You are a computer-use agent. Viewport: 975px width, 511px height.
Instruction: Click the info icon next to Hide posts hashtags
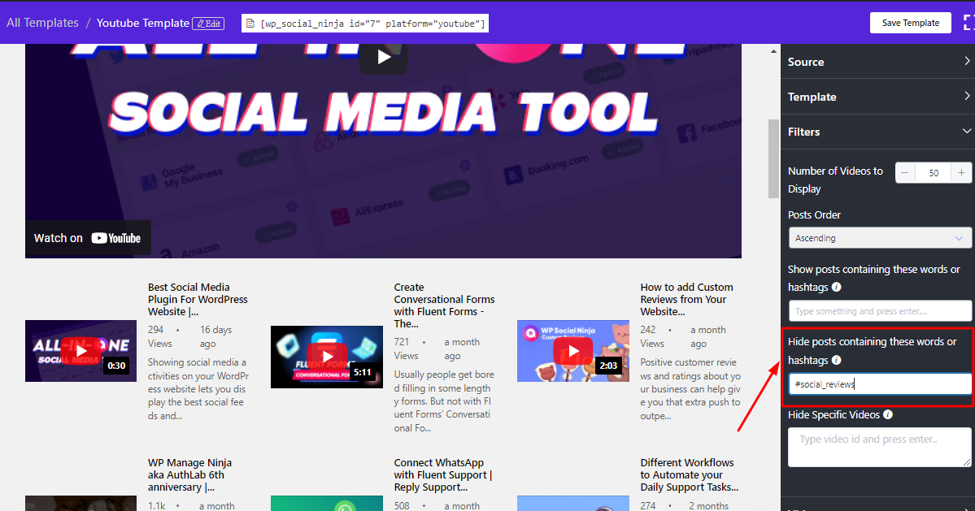836,360
